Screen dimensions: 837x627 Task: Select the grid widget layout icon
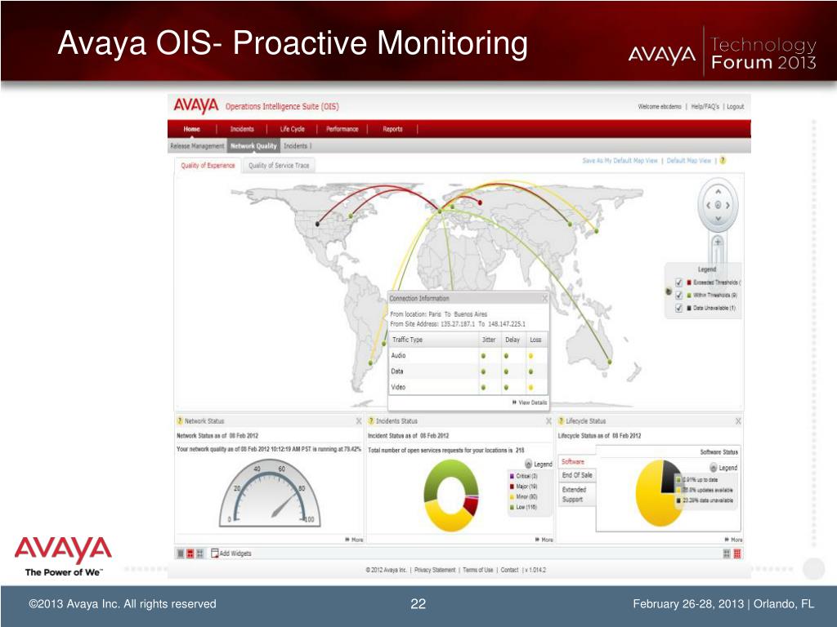click(x=199, y=554)
